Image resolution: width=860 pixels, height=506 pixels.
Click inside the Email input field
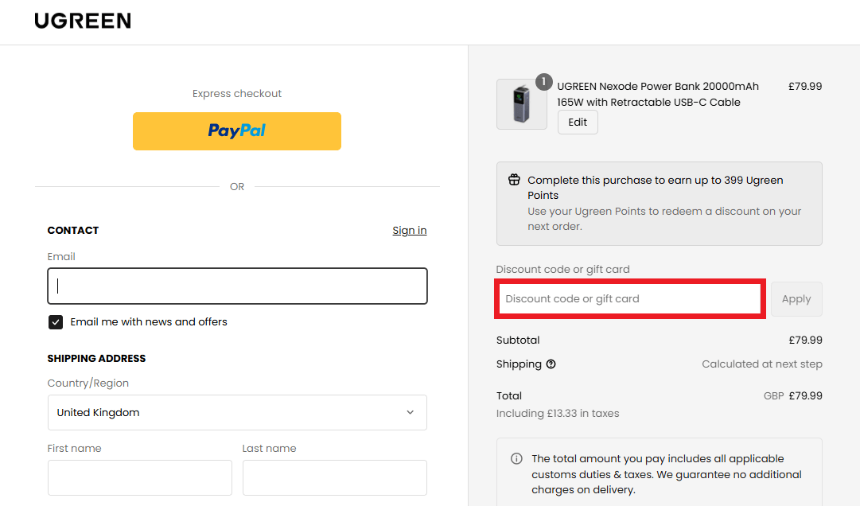tap(237, 286)
